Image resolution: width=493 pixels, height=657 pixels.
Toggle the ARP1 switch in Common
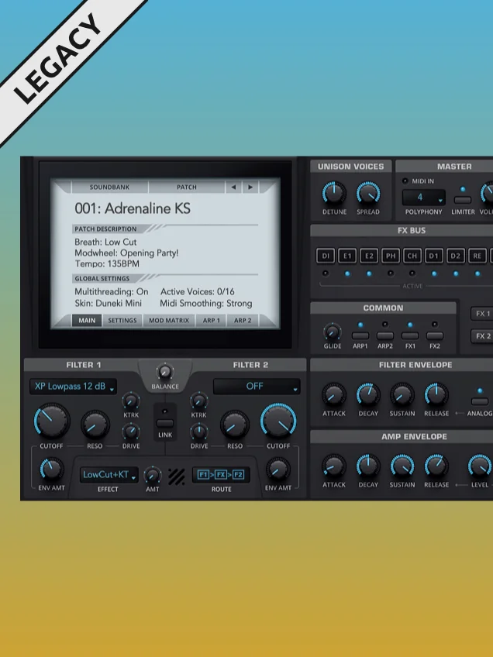click(360, 335)
